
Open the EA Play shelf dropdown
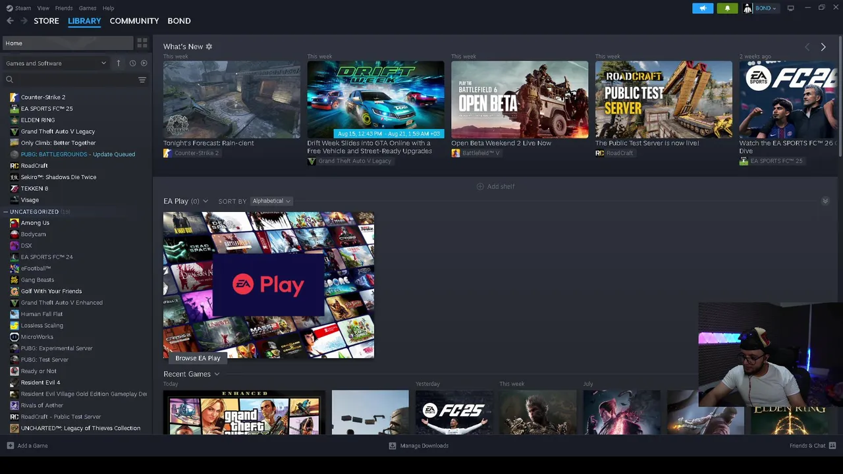(205, 201)
